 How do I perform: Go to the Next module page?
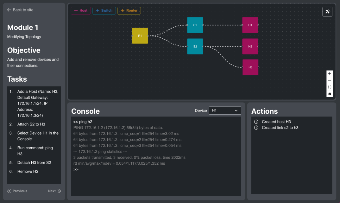pos(54,191)
